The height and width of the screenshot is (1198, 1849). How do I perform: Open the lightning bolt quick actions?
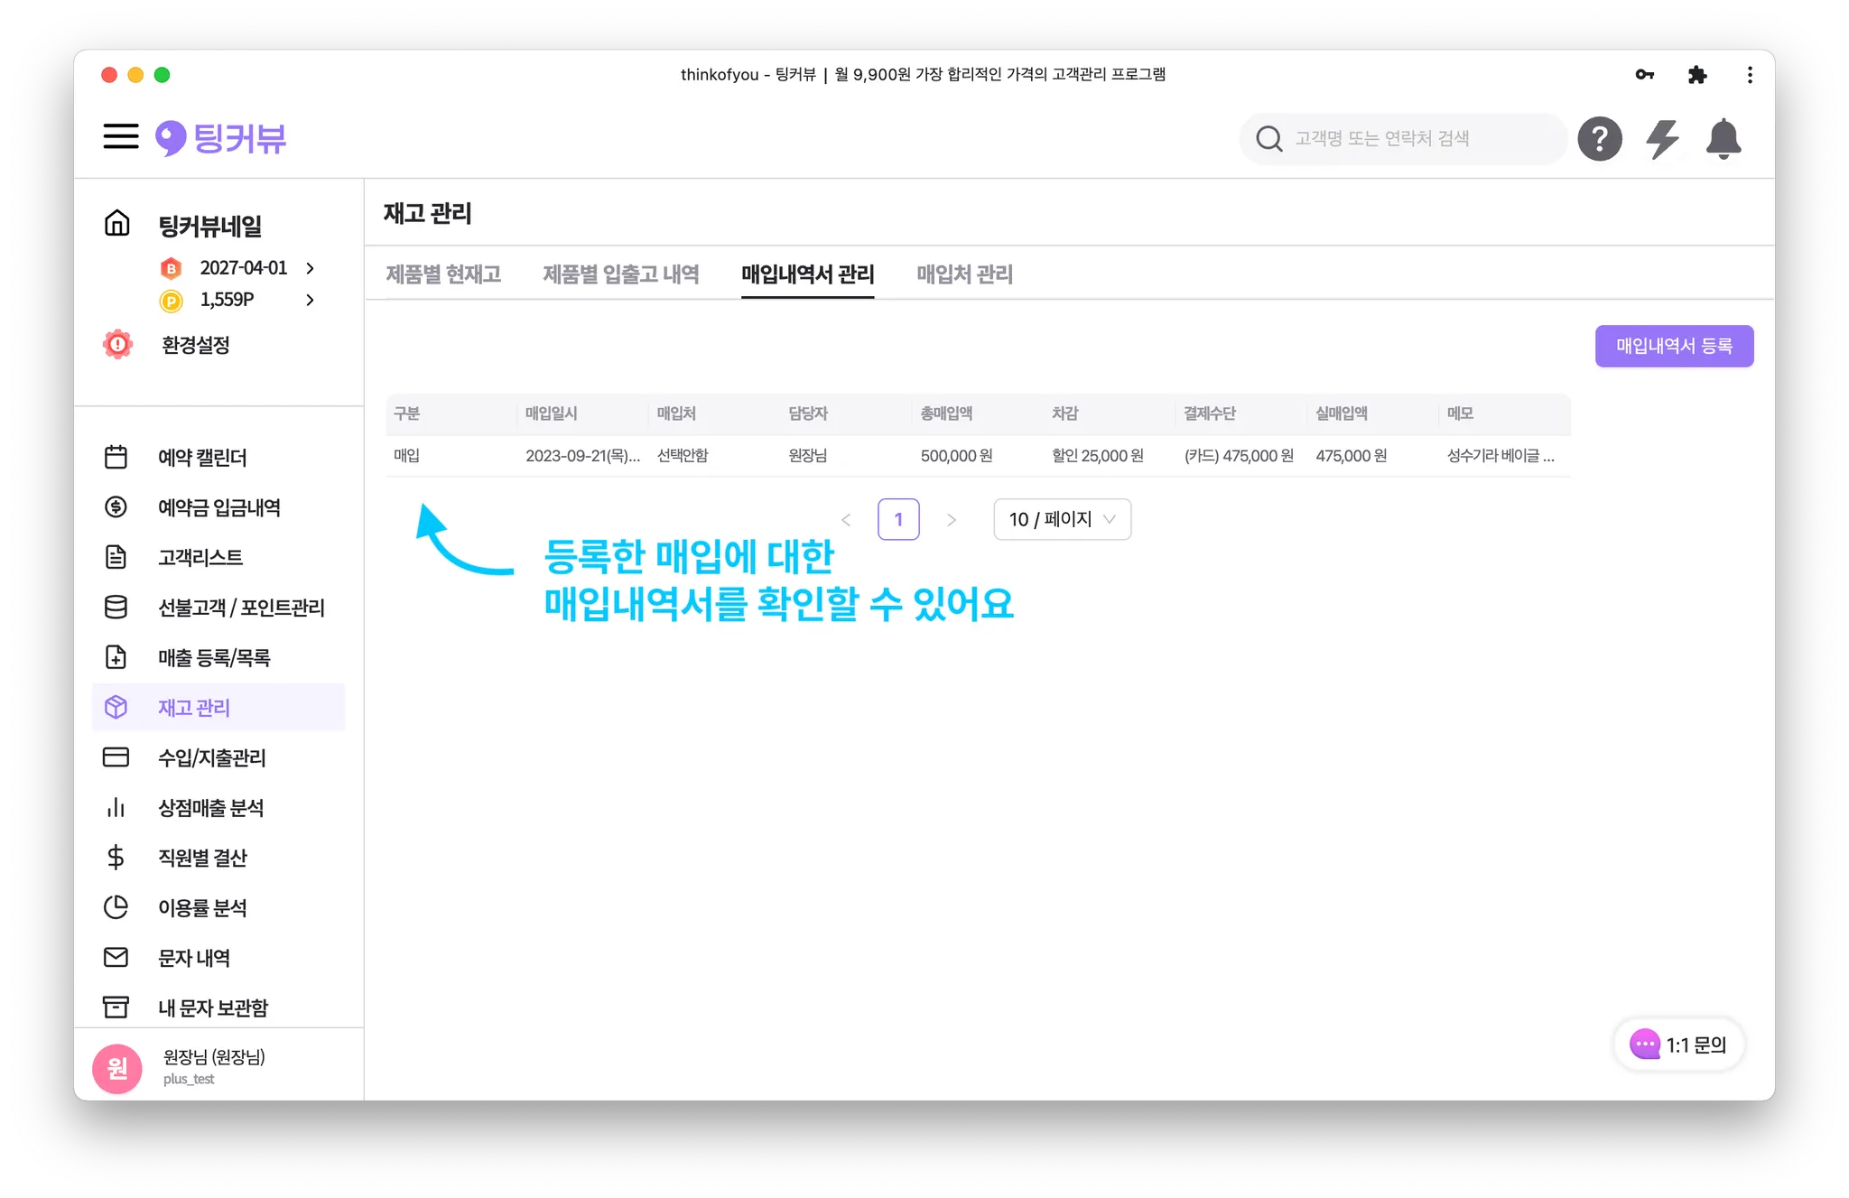pos(1661,139)
